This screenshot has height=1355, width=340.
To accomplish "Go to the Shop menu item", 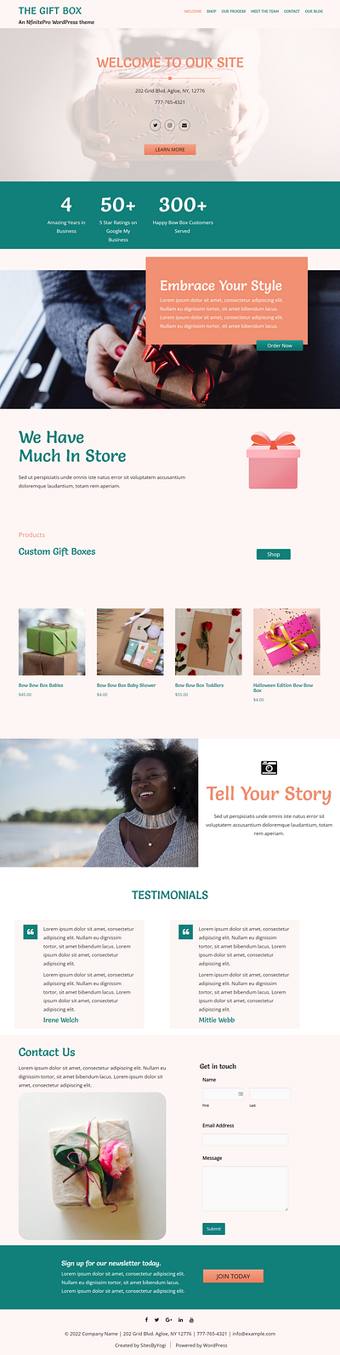I will [x=212, y=12].
